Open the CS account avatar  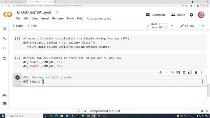(x=201, y=15)
